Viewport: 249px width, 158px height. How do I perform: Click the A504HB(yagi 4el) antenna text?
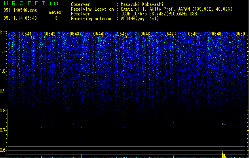click(x=140, y=19)
